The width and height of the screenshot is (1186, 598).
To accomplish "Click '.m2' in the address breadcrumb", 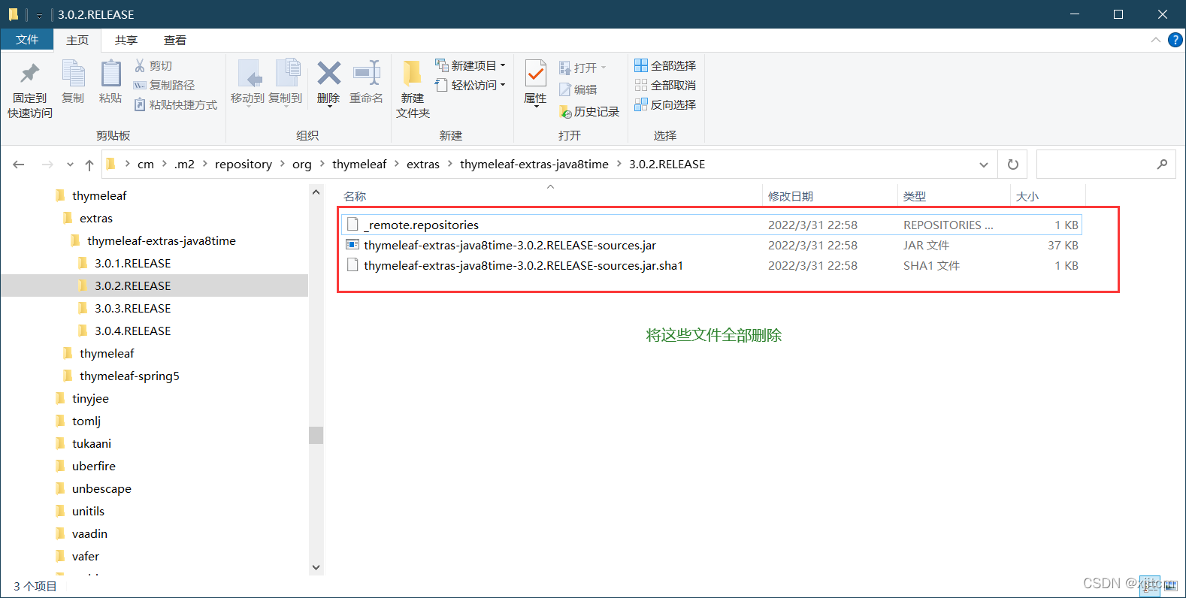I will pos(185,165).
